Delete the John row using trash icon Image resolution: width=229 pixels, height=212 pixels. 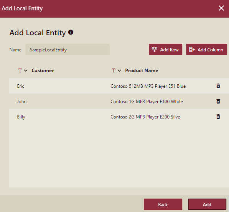click(218, 101)
